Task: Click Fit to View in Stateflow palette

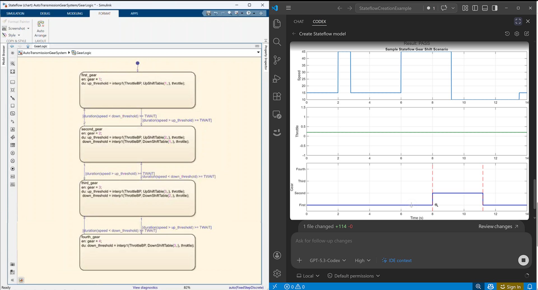Action: (x=13, y=72)
